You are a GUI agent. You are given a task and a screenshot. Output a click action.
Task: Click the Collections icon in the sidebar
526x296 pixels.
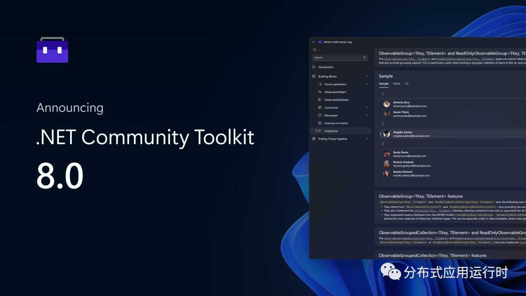click(x=319, y=131)
